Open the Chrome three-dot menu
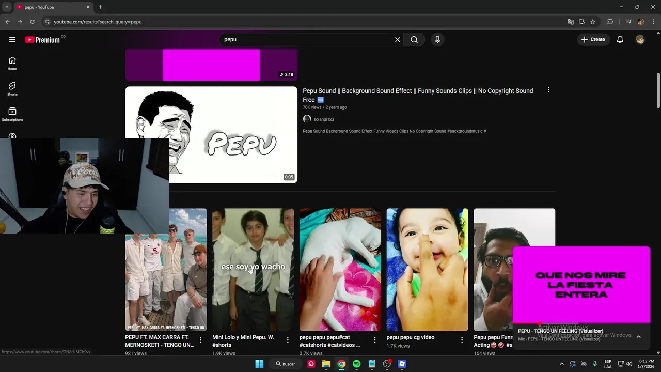The image size is (661, 372). [x=654, y=22]
